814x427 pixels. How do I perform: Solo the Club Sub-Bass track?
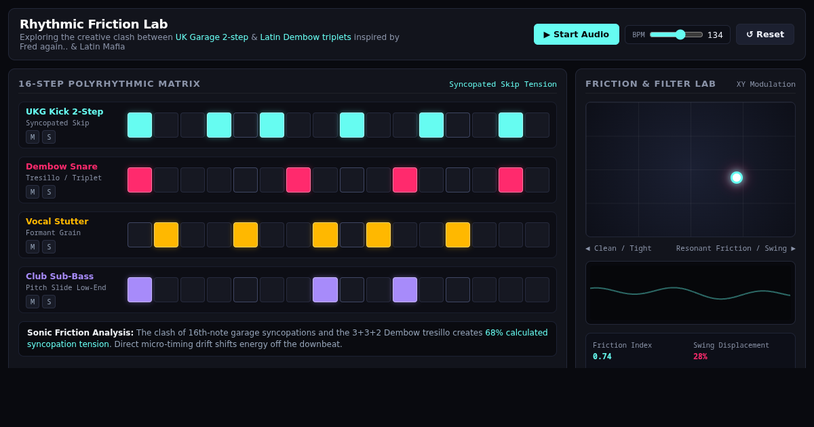pyautogui.click(x=49, y=302)
